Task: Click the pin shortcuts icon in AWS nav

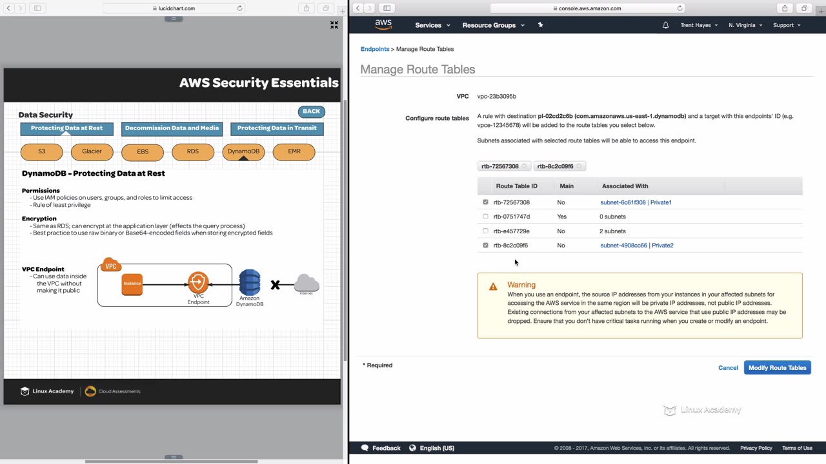Action: [541, 25]
